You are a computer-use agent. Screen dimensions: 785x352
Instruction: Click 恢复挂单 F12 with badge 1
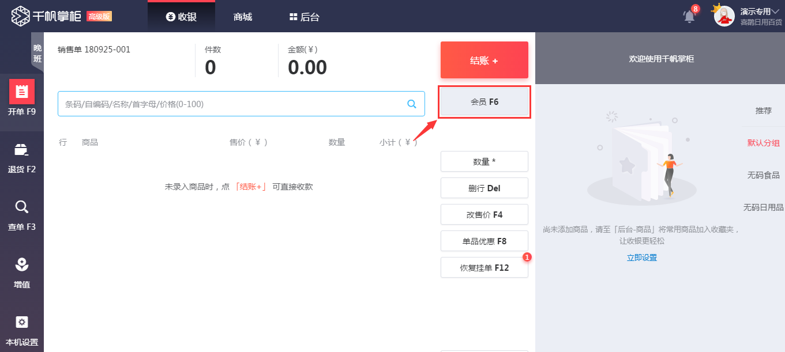484,267
